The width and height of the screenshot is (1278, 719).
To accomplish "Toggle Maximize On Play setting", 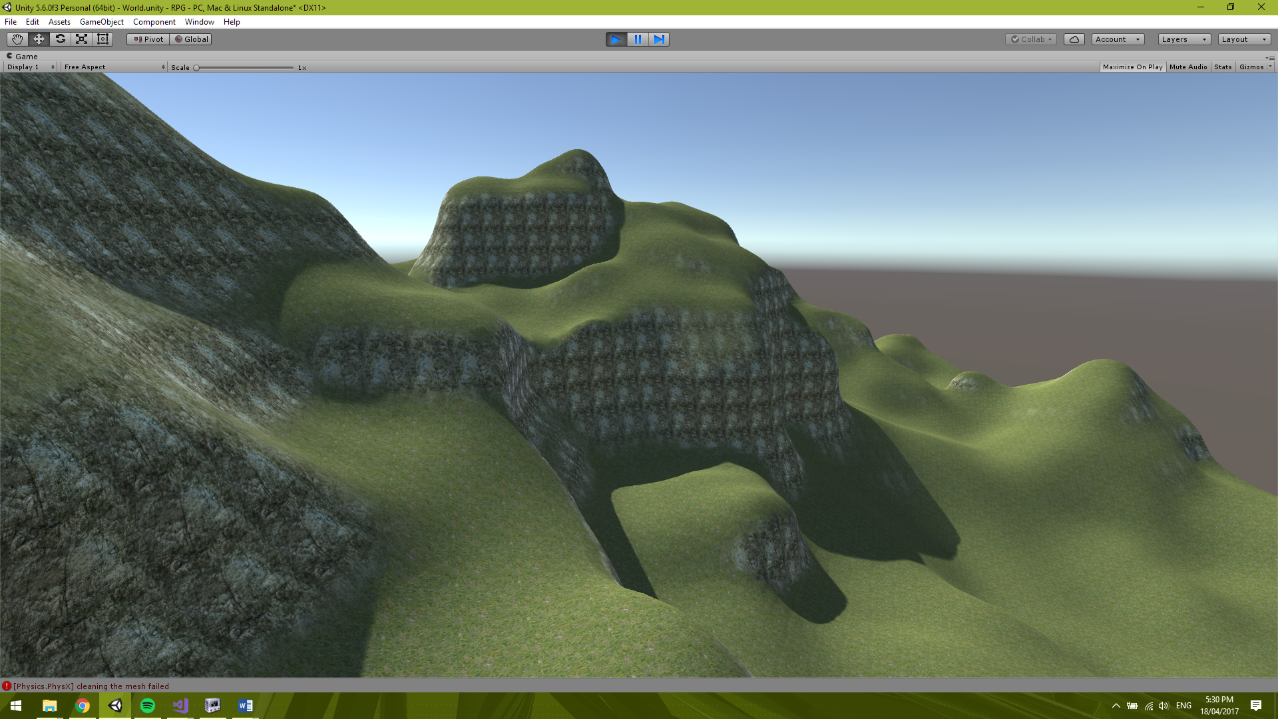I will click(x=1133, y=67).
